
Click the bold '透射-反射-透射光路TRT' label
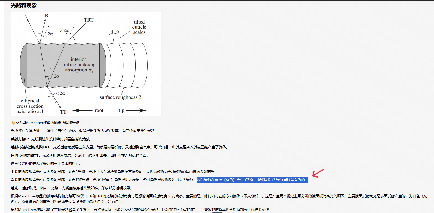click(x=30, y=147)
